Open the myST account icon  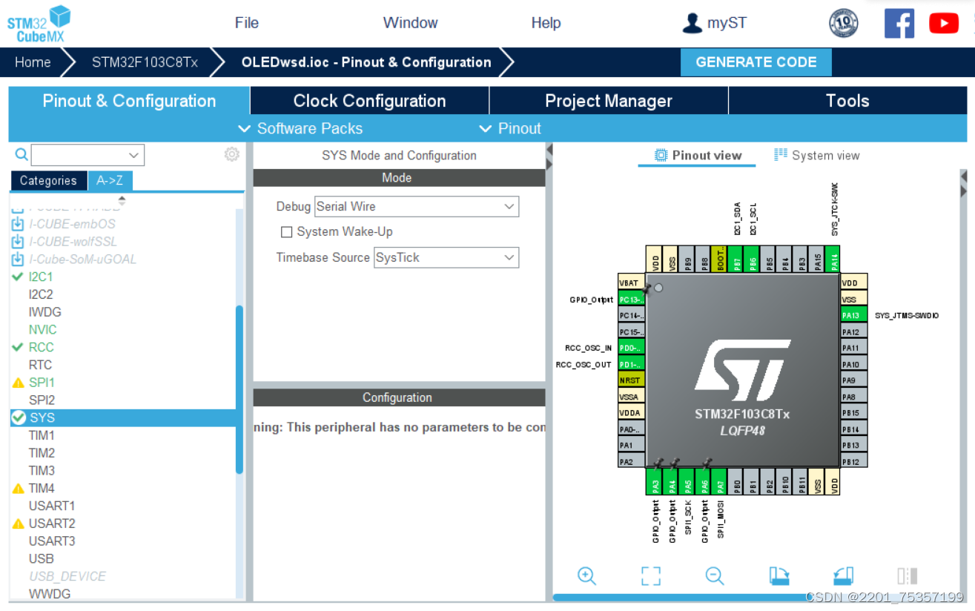point(692,23)
